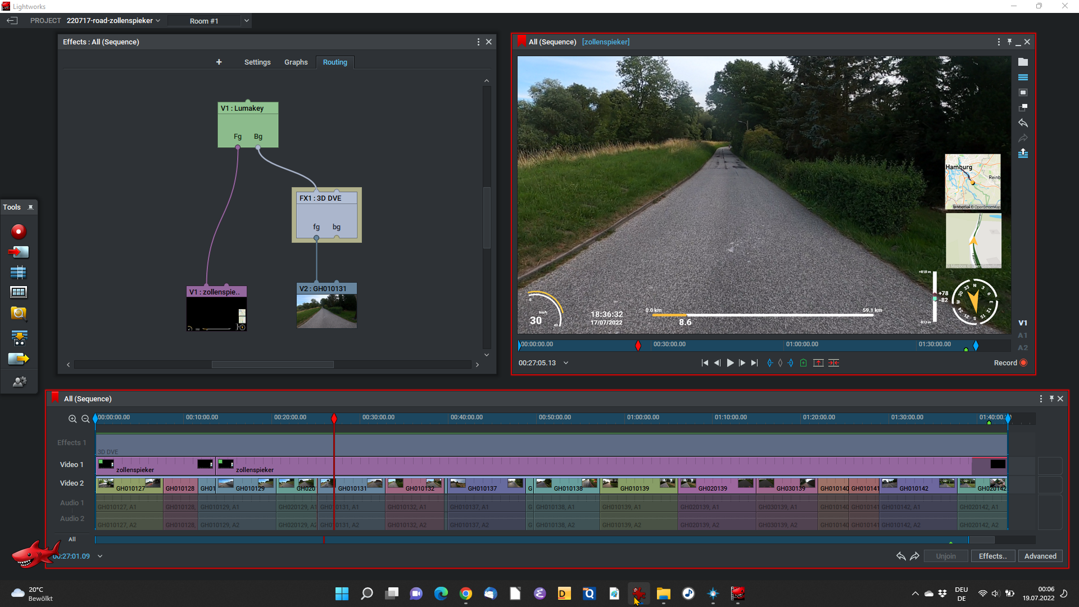This screenshot has height=607, width=1079.
Task: Zoom out on the timeline
Action: click(x=85, y=419)
